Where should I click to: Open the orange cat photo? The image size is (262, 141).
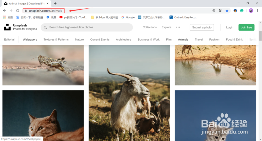(x=43, y=116)
